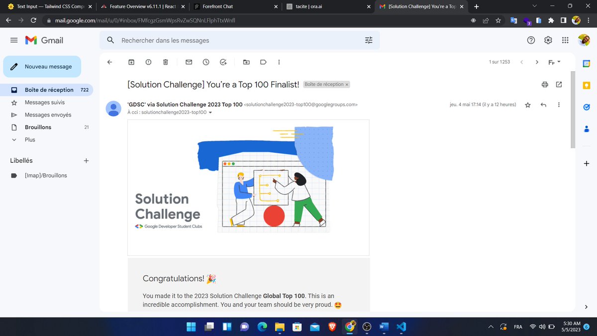Open Google Calendar side panel

pyautogui.click(x=587, y=63)
